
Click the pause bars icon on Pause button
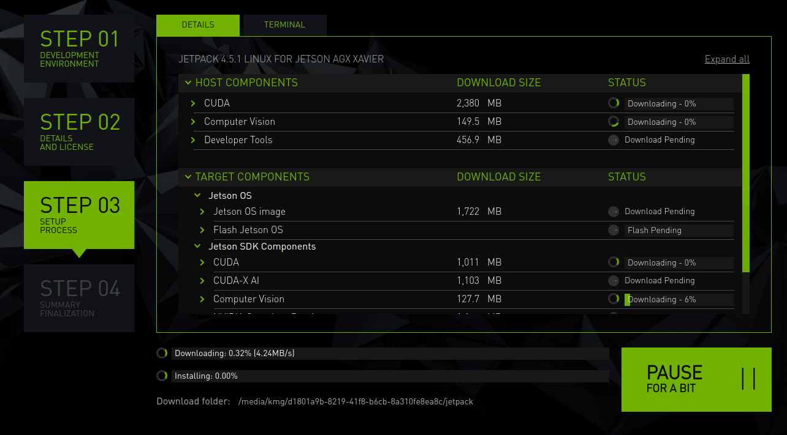[x=748, y=379]
